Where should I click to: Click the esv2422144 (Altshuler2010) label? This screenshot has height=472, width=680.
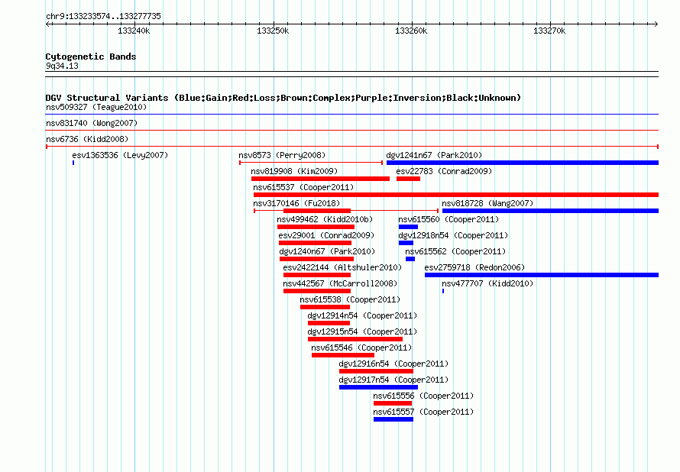342,267
